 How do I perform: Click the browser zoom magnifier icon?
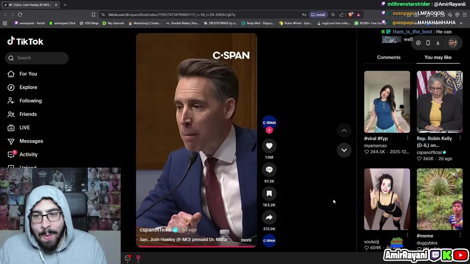[x=333, y=15]
